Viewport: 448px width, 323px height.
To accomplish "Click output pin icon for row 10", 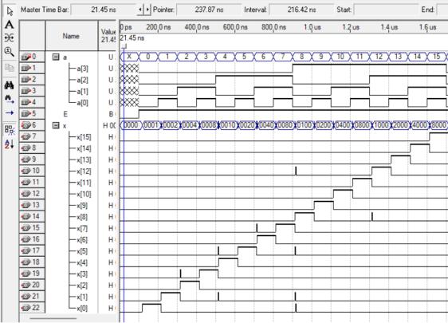I will click(26, 171).
